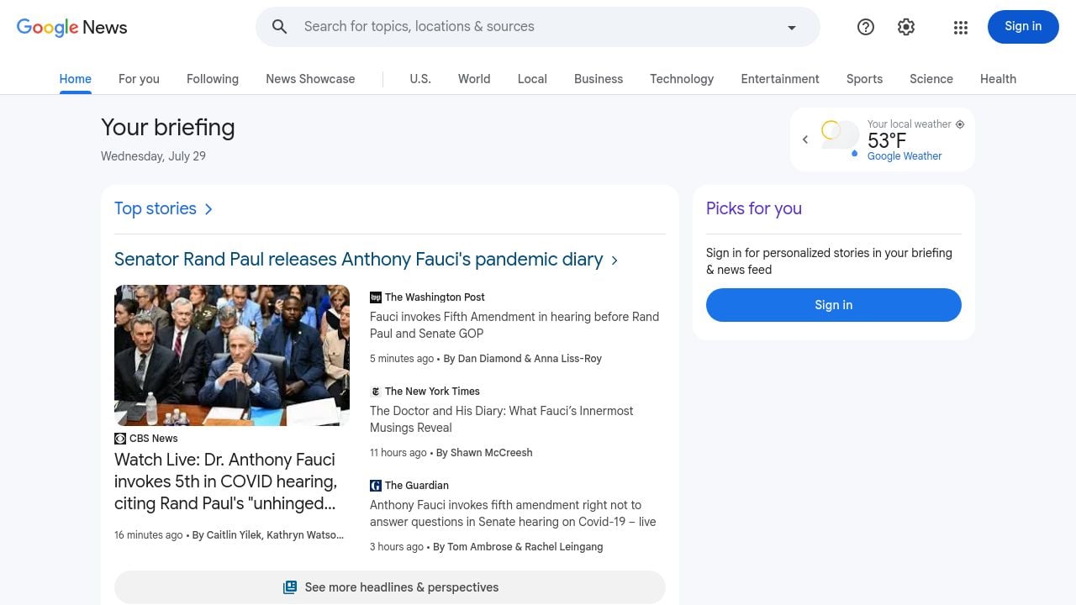Open the Following tab
Screen dimensions: 1076x605
[213, 79]
